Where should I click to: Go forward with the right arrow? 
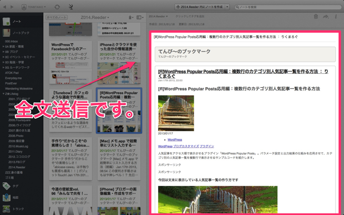pyautogui.click(x=12, y=7)
